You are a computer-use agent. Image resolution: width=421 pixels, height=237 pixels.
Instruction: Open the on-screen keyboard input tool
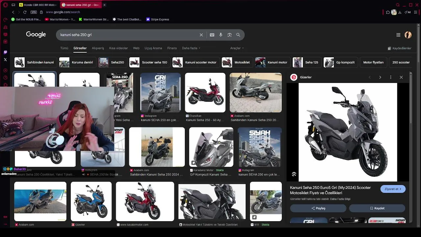click(212, 35)
